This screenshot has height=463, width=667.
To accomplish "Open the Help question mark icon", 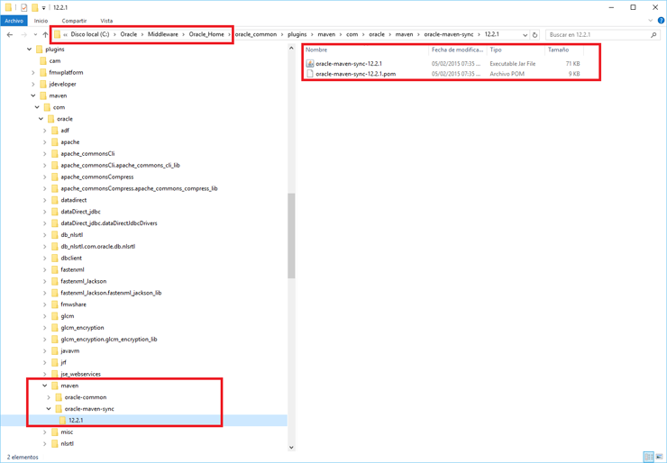I will [x=661, y=21].
